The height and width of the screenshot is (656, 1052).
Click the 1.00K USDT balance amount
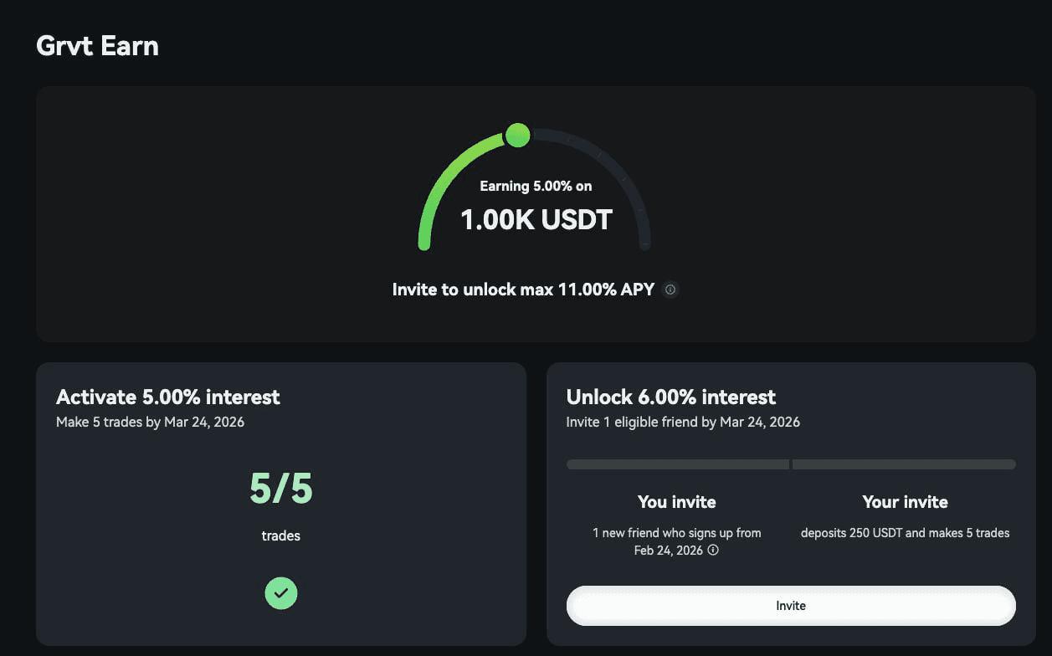pyautogui.click(x=536, y=219)
